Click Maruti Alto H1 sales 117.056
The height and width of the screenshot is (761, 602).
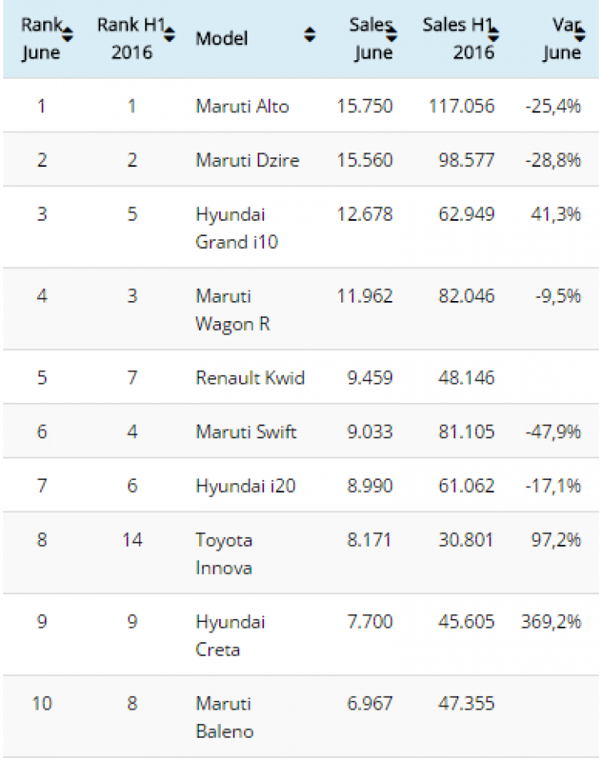462,106
